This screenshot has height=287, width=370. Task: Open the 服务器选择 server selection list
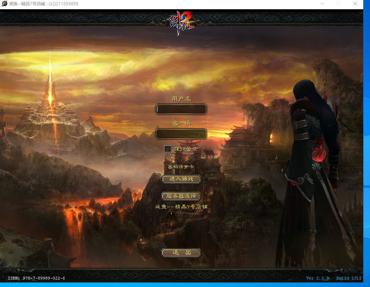tap(181, 196)
